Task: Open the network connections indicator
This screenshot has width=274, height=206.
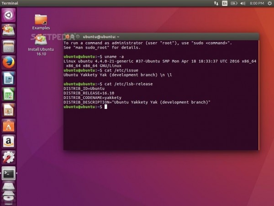Action: pos(216,3)
